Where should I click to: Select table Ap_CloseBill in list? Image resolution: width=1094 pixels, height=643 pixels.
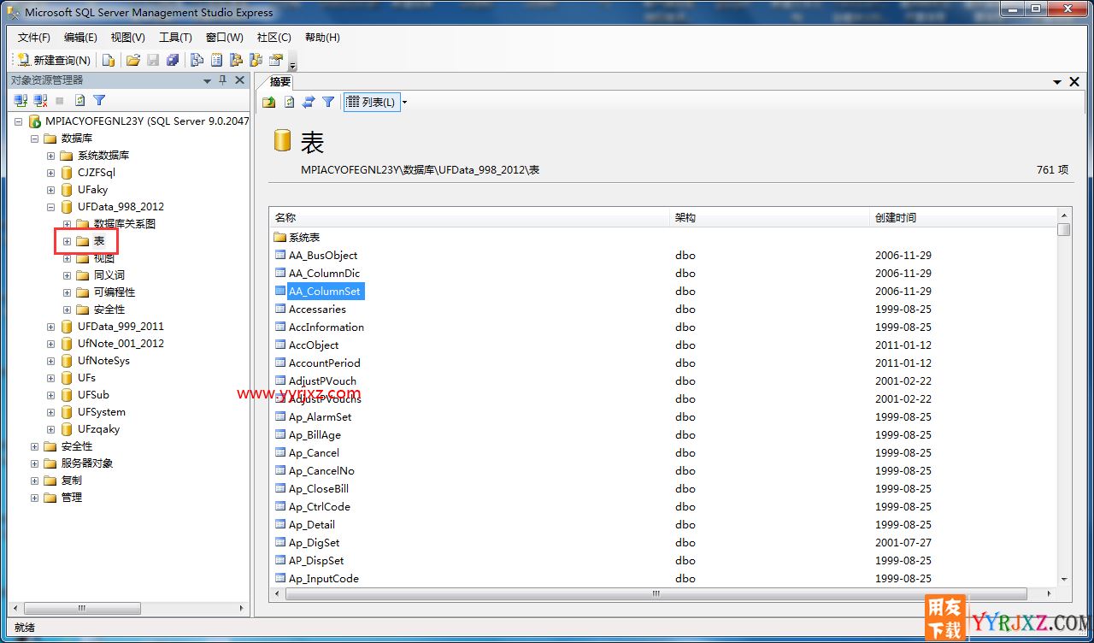tap(319, 489)
